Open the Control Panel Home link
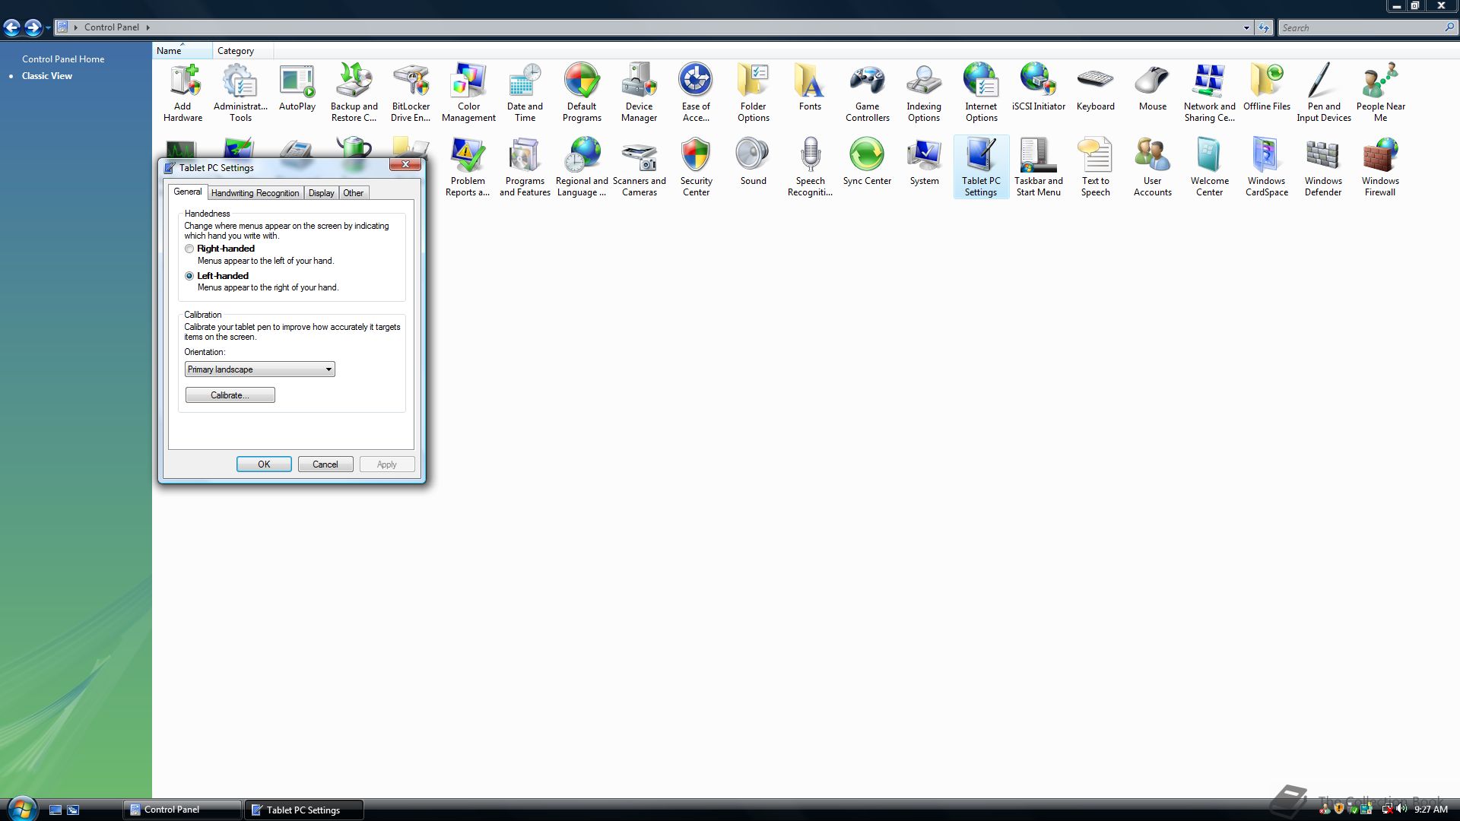 [x=63, y=59]
